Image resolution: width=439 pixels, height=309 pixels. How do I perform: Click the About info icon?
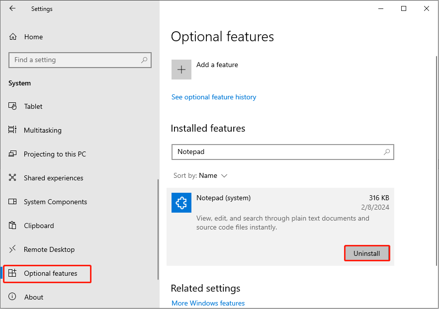click(12, 297)
